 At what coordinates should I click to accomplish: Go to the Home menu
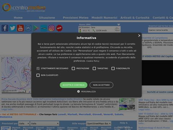(18, 18)
